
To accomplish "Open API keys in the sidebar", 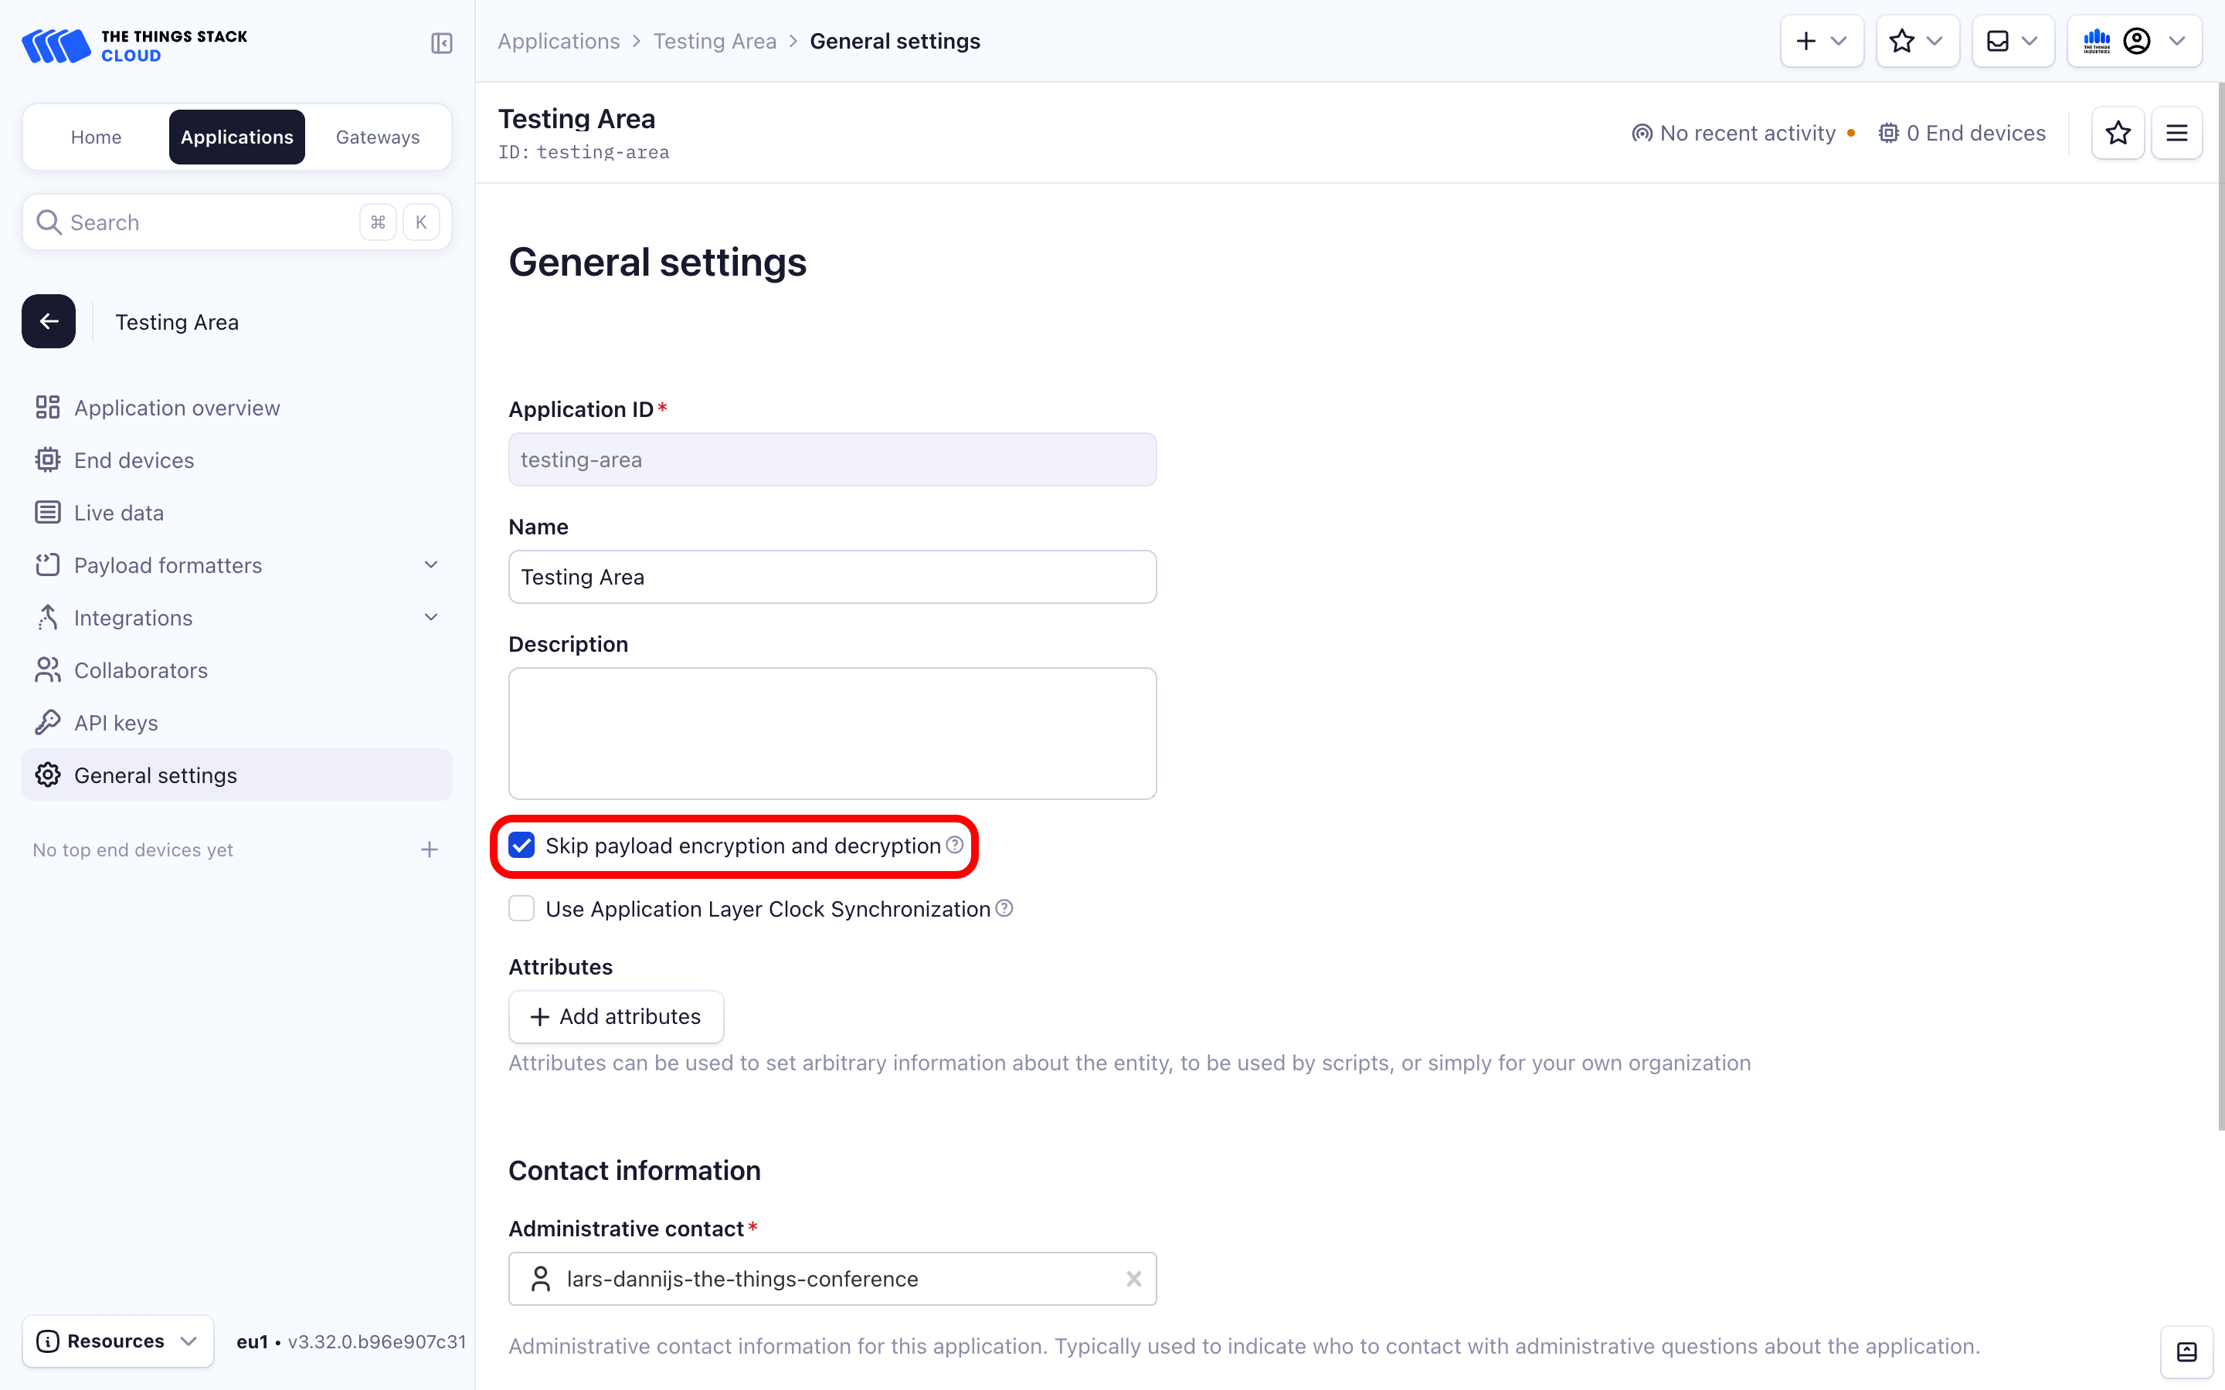I will [x=116, y=723].
